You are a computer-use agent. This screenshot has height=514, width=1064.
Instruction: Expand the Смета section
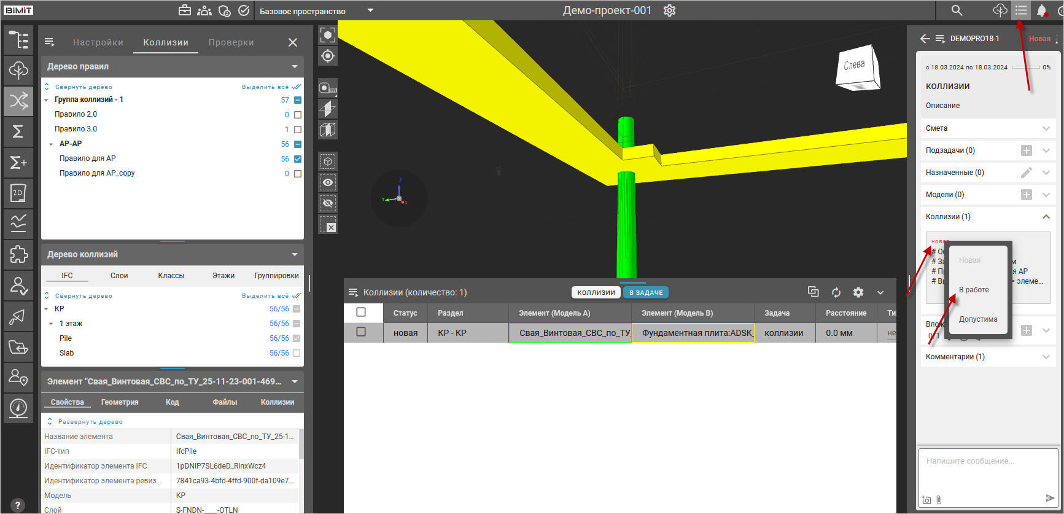[x=1046, y=128]
